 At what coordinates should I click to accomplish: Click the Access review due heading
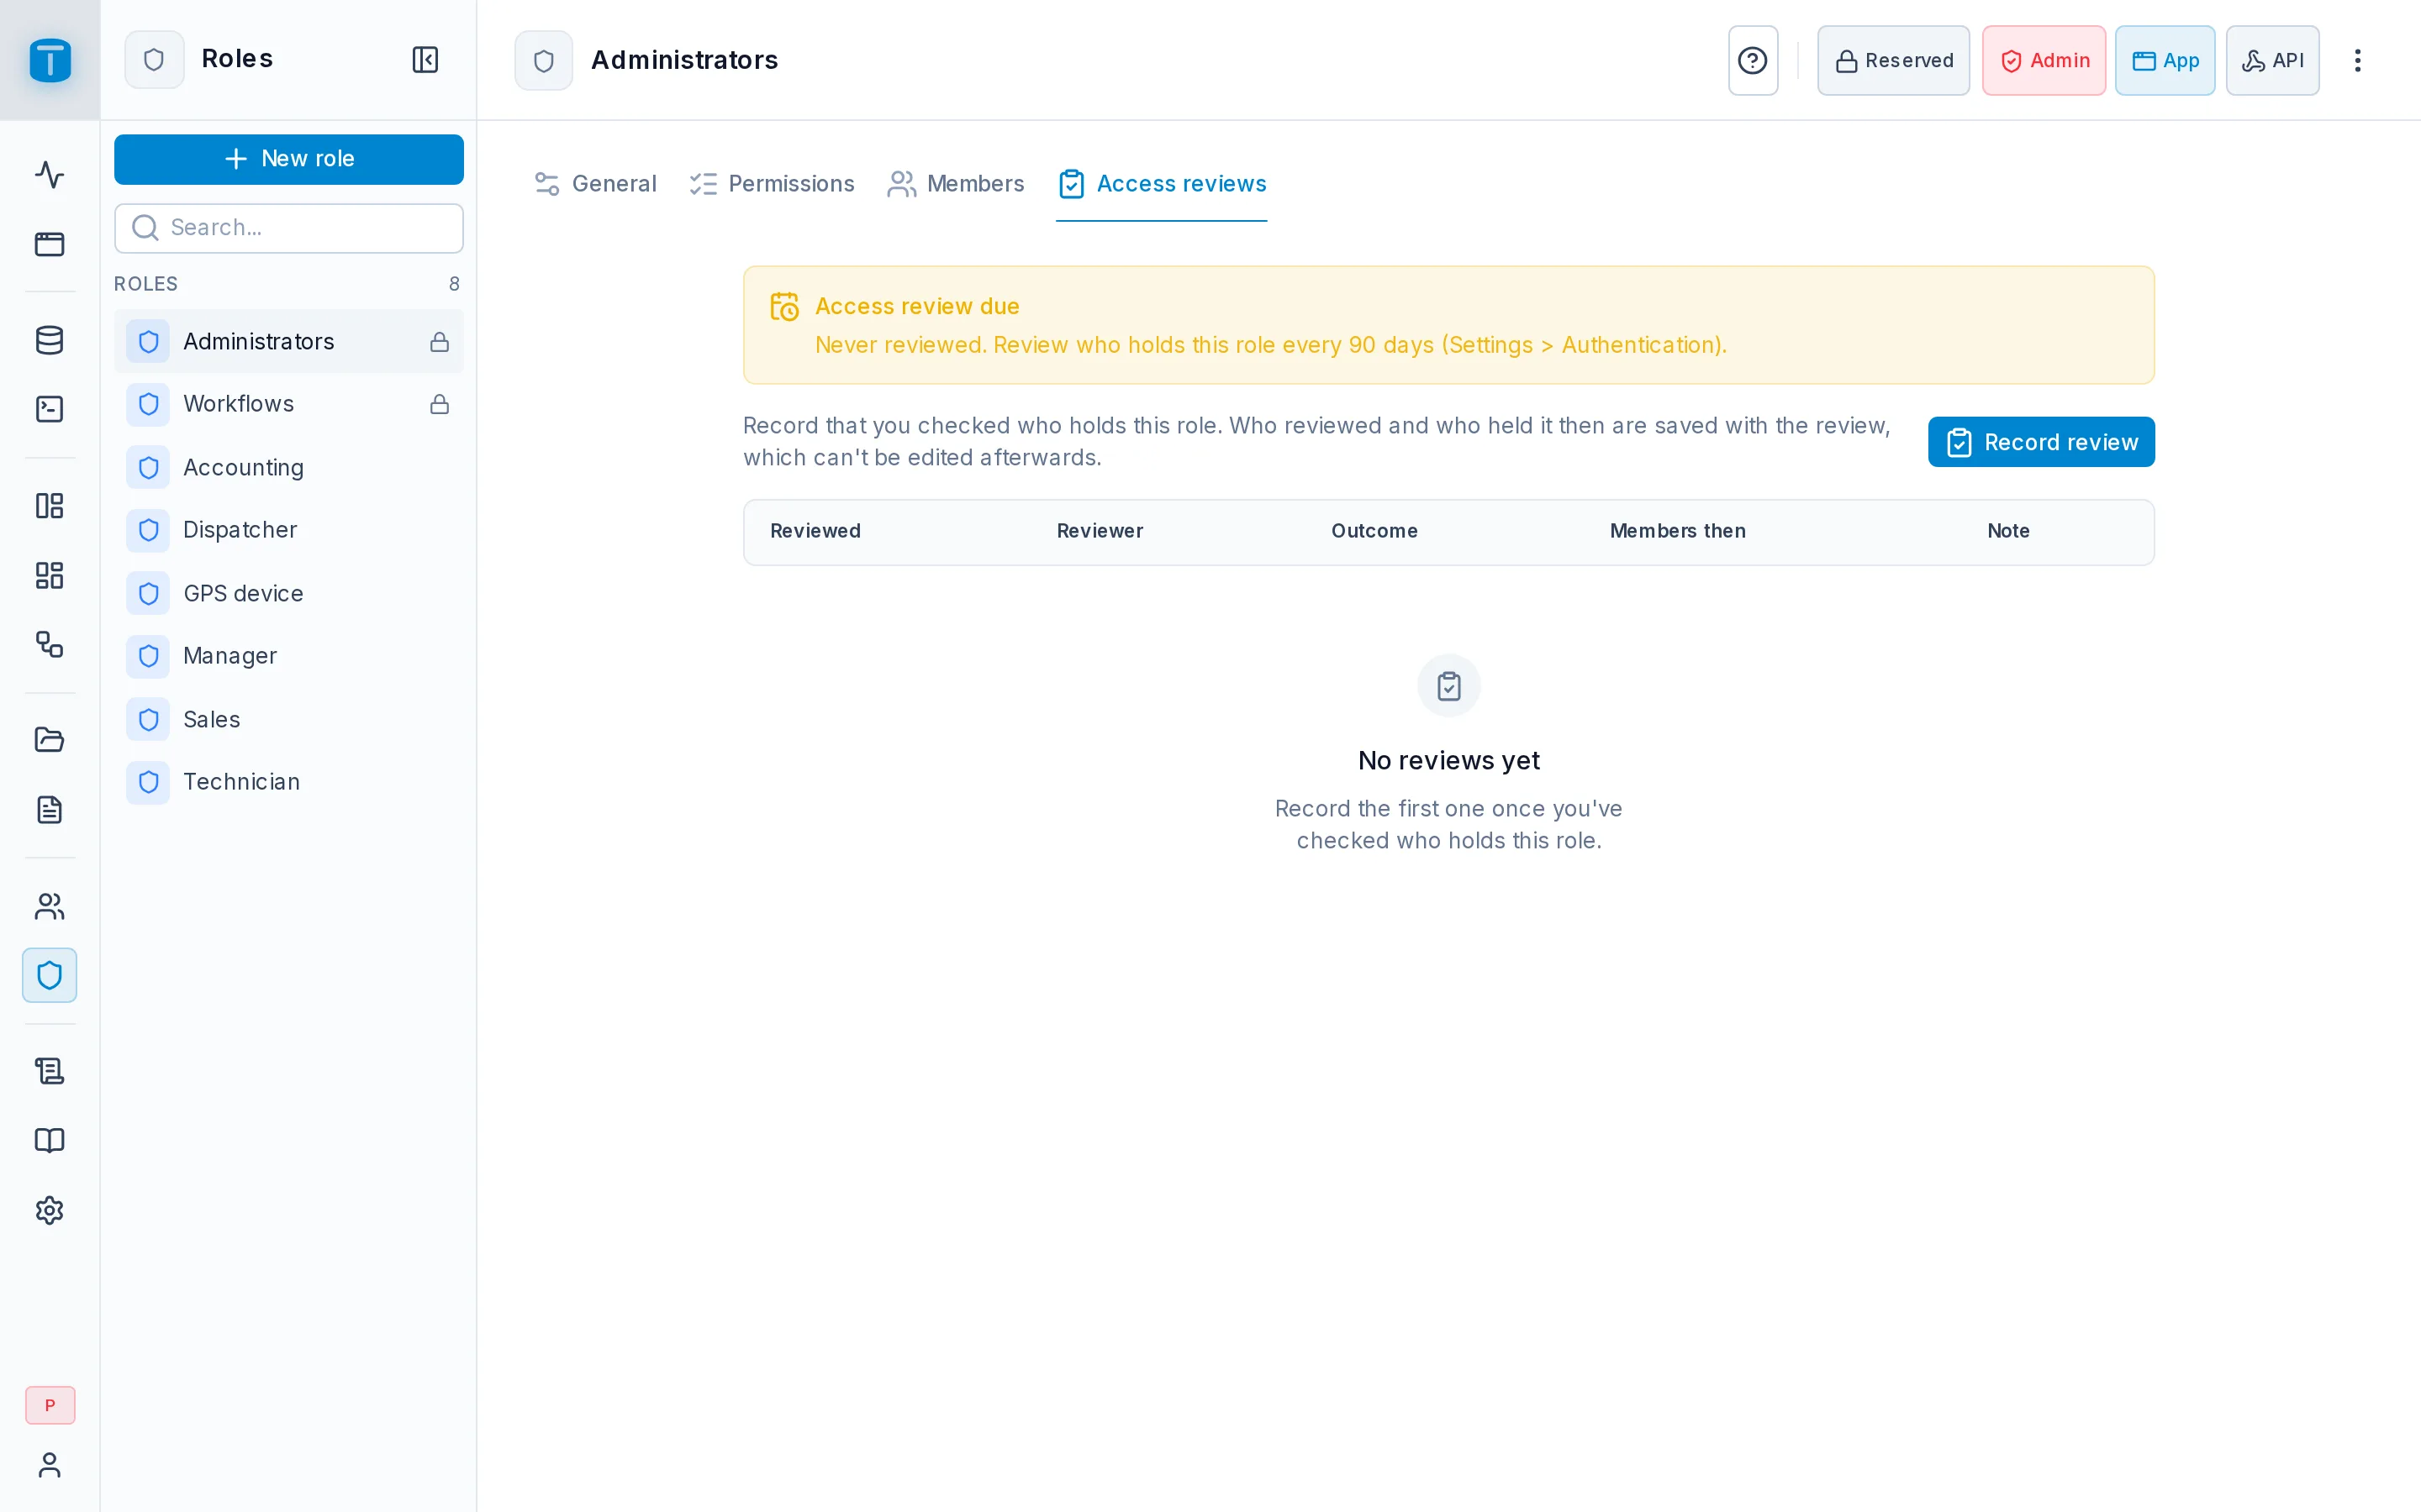(917, 306)
